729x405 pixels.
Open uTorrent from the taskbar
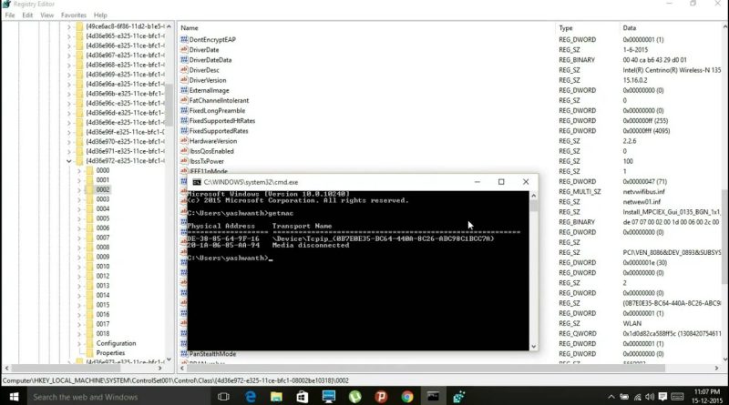click(x=355, y=397)
